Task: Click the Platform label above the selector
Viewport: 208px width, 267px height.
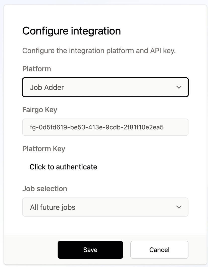Action: pos(36,69)
